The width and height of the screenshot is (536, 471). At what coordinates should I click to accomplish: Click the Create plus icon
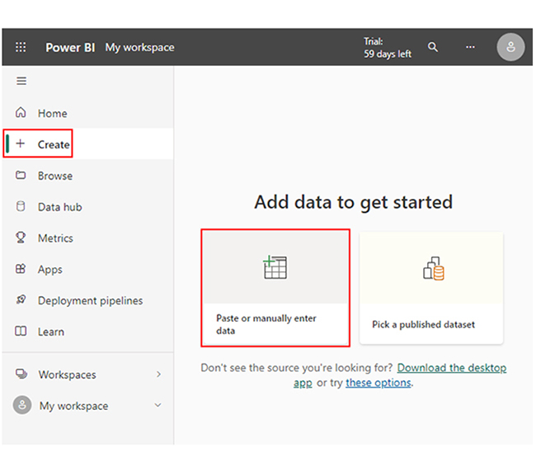[x=21, y=144]
